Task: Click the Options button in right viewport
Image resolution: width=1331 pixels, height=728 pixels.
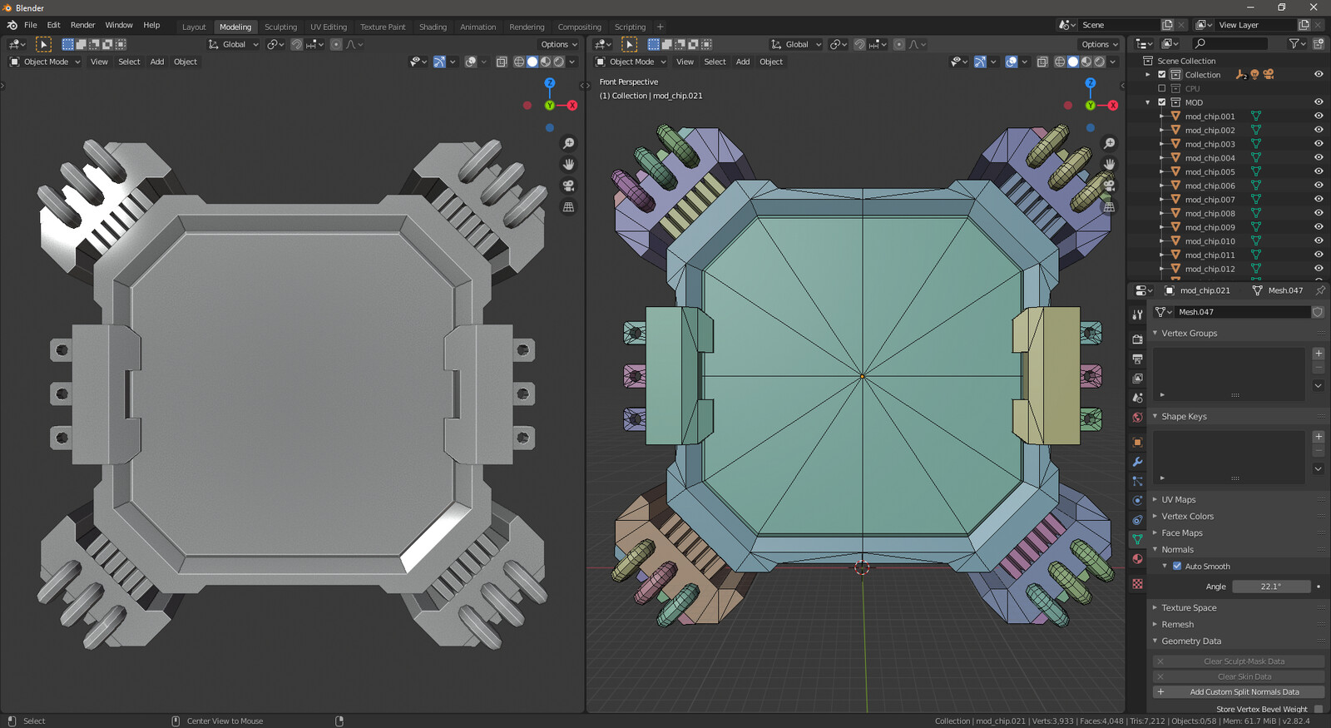Action: click(1099, 44)
